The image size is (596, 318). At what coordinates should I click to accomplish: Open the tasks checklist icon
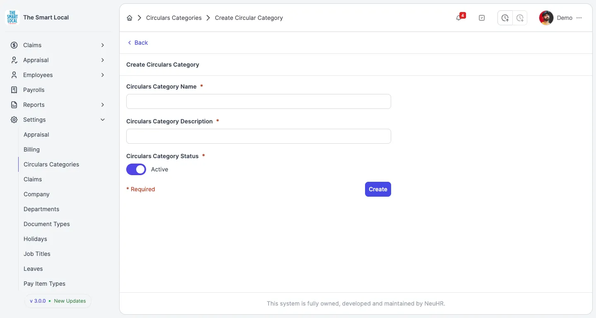point(482,18)
